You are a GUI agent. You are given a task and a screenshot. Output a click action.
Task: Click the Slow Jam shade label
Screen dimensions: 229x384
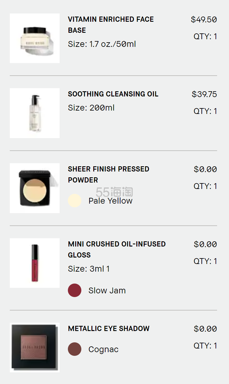[x=107, y=291]
